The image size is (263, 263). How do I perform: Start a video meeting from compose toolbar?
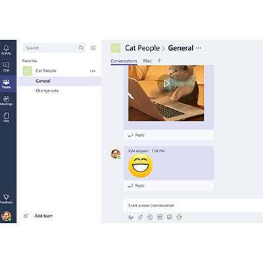click(x=179, y=217)
